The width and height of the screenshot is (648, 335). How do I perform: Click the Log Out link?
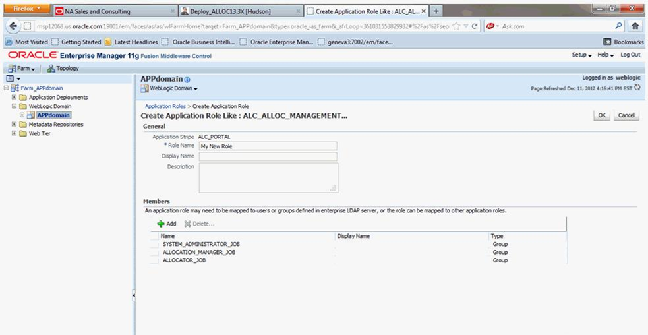pyautogui.click(x=630, y=55)
